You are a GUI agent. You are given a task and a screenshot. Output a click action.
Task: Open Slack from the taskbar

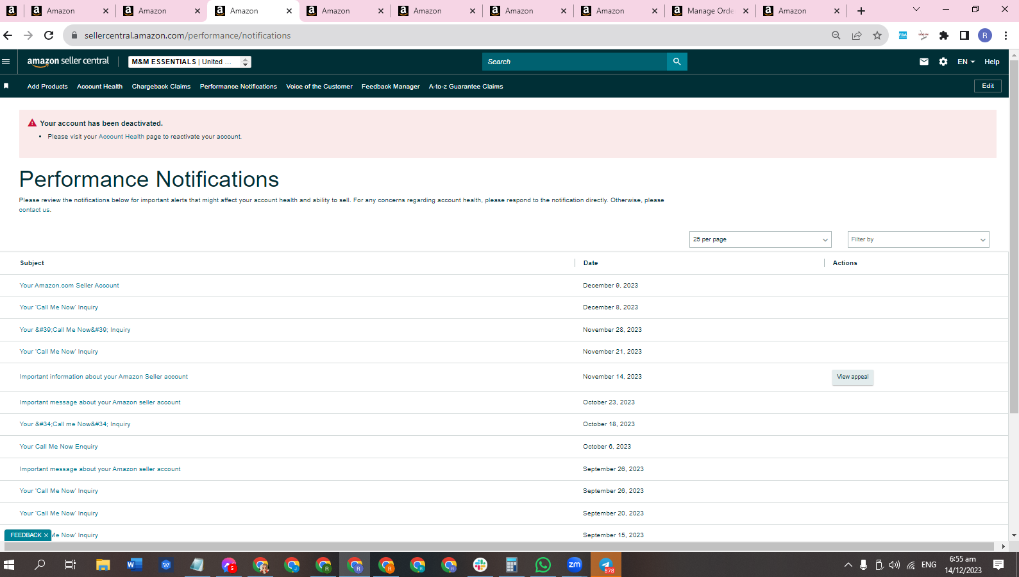pos(480,565)
